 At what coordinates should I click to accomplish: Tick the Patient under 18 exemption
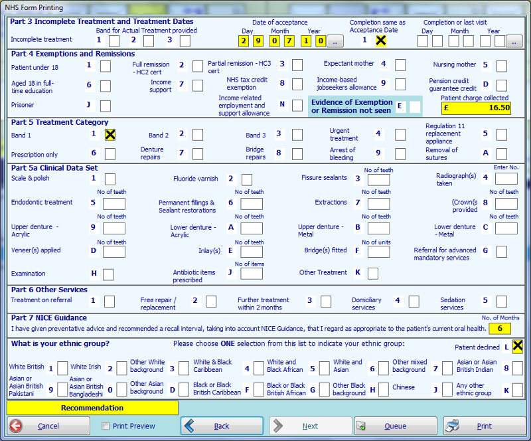pos(106,66)
